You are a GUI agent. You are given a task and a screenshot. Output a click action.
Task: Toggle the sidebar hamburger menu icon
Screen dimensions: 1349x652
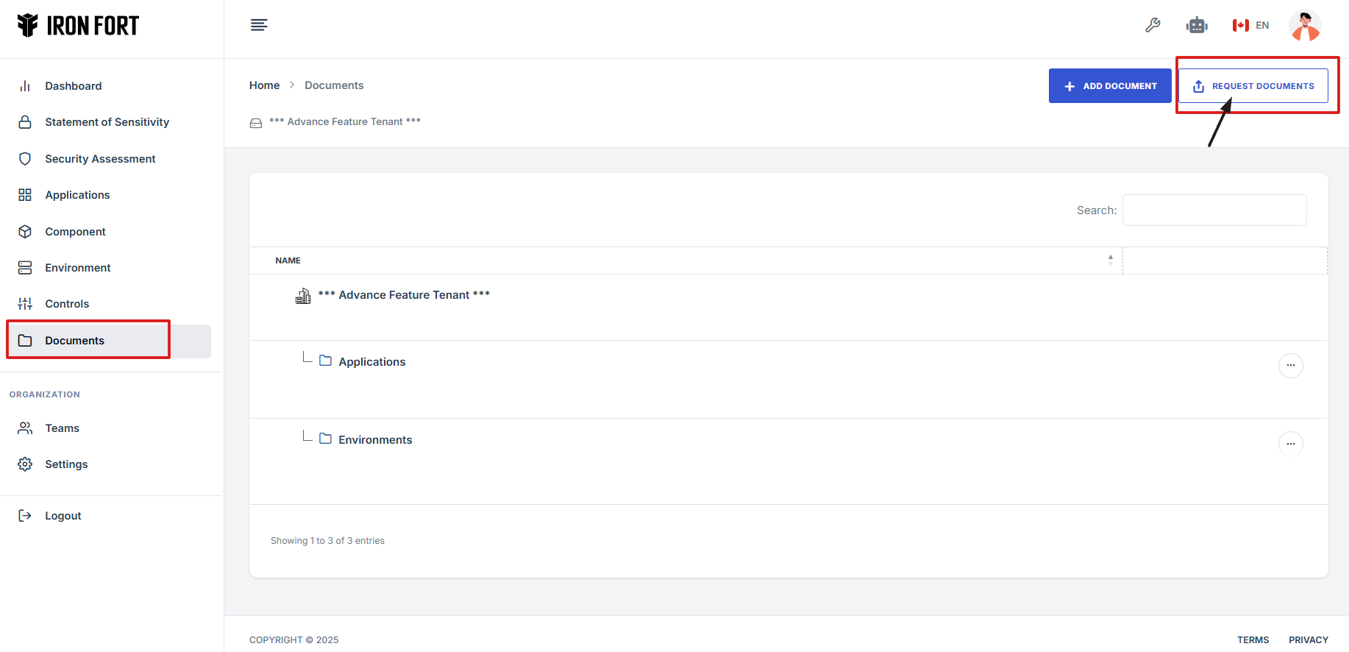point(259,26)
